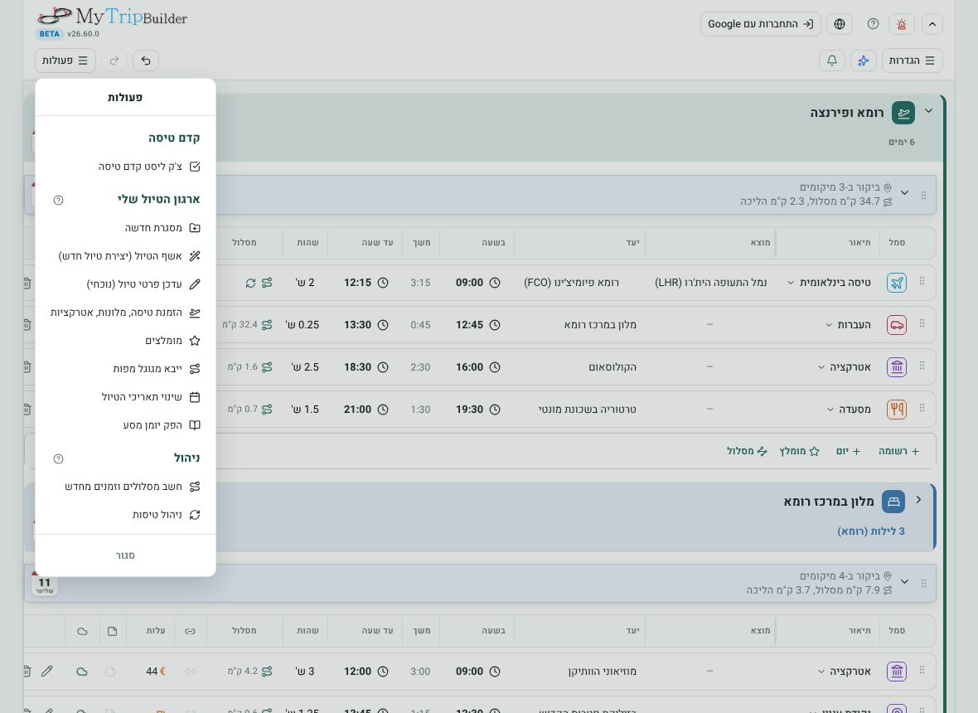Collapse the ביקור ב-4 מיקומים day
The width and height of the screenshot is (978, 713).
tap(904, 581)
